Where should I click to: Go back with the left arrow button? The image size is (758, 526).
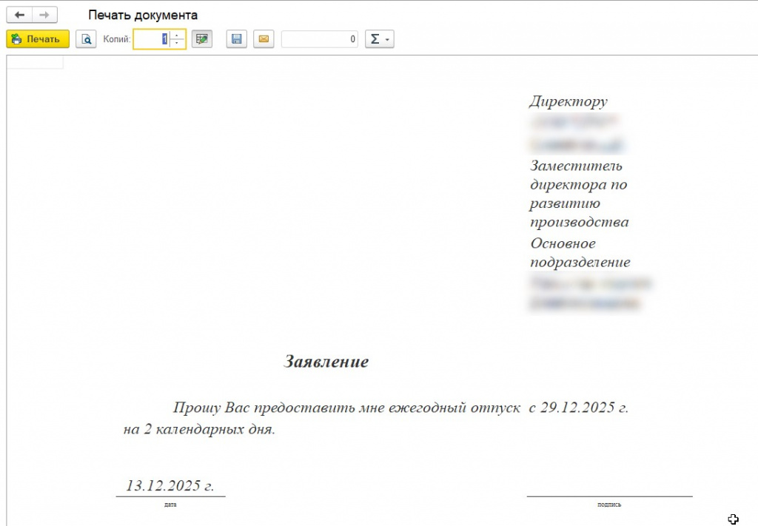(x=19, y=15)
